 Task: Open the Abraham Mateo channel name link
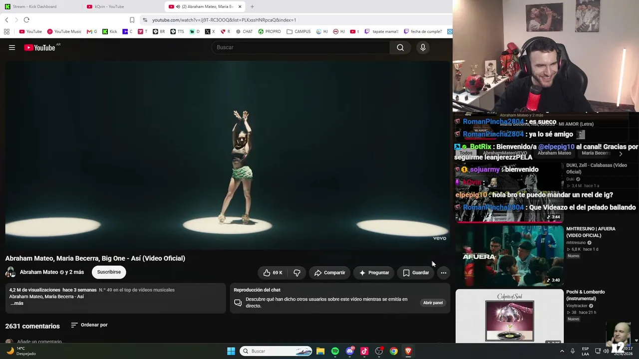[x=39, y=272]
